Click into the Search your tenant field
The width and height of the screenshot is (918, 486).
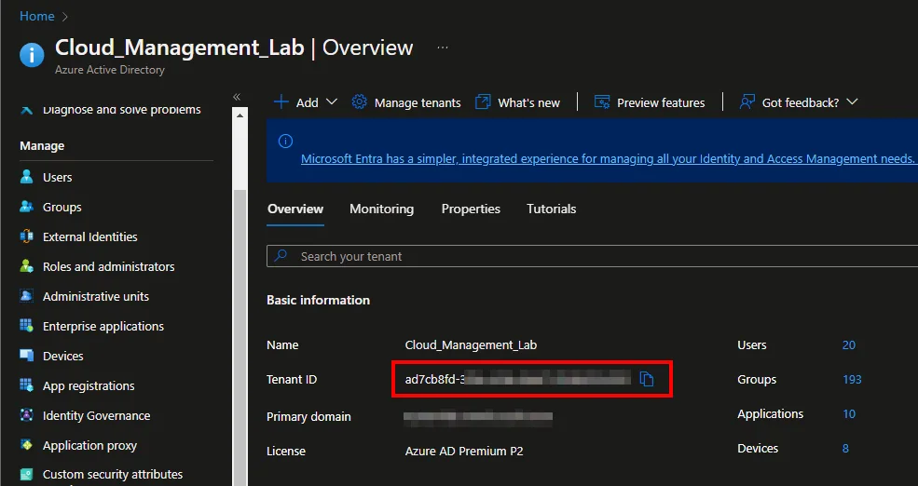point(593,256)
